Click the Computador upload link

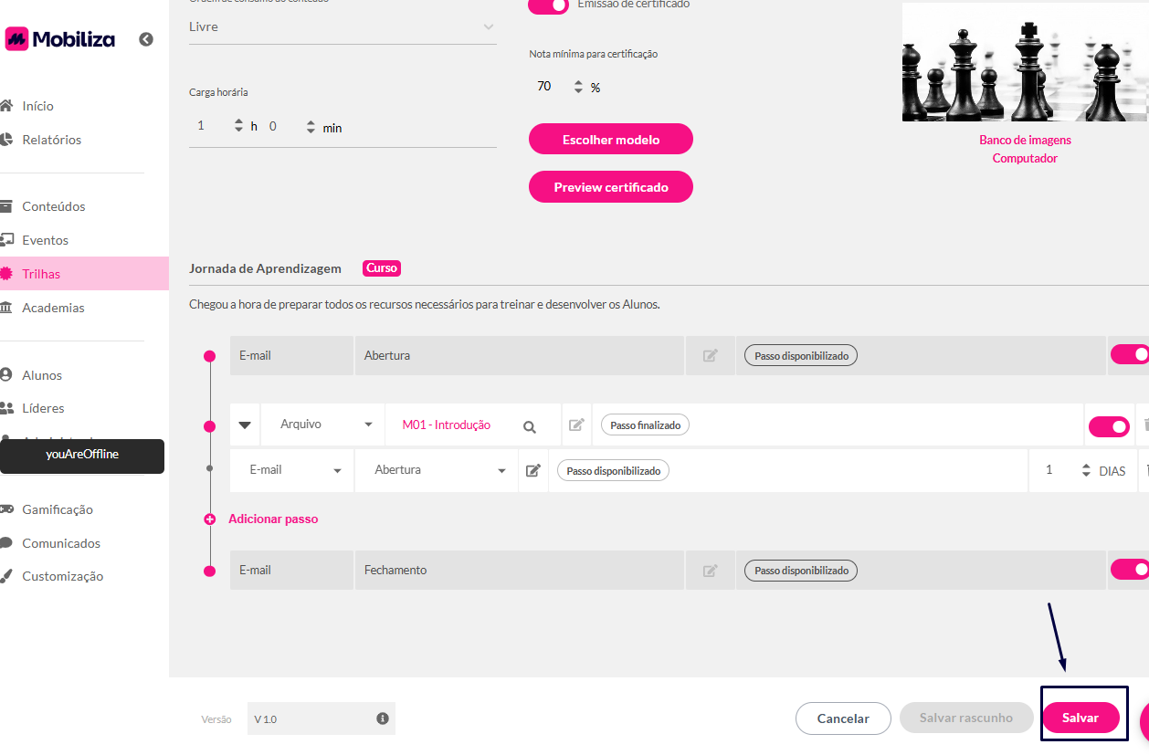(x=1025, y=159)
